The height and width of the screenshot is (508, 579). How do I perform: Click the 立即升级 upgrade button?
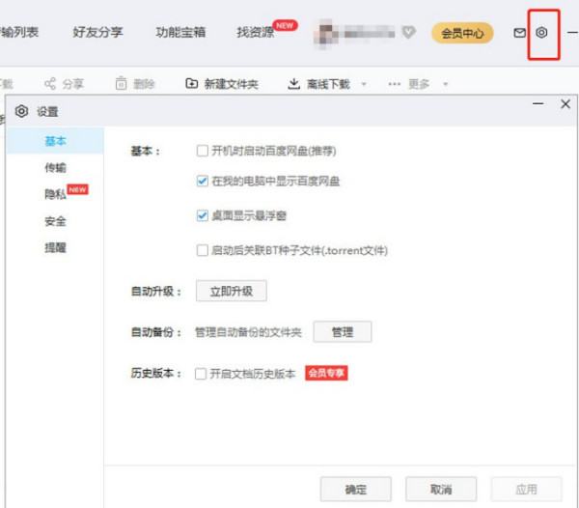(x=232, y=291)
